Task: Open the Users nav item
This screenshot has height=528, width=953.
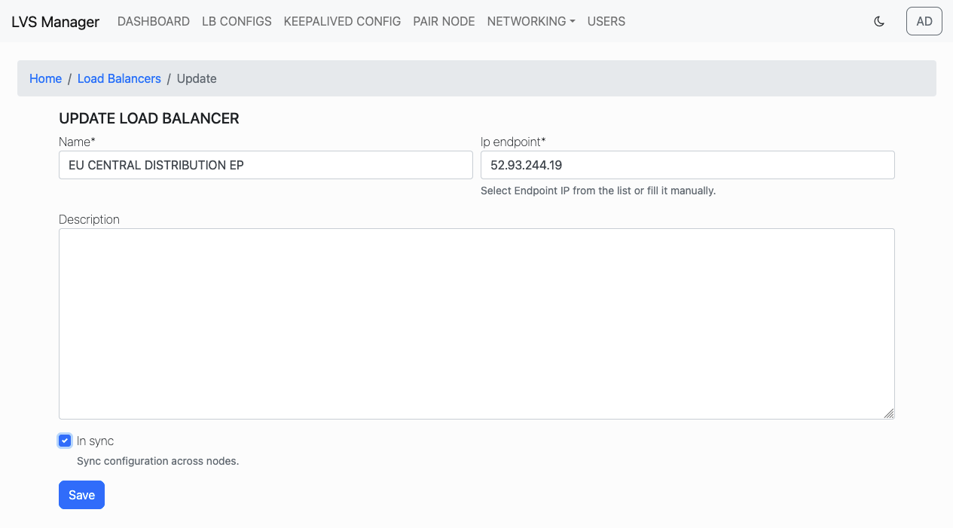Action: coord(606,21)
